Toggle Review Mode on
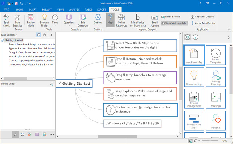This screenshot has width=233, height=144. click(31, 20)
